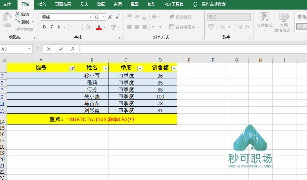Switch to the 审阅 (Review) tab
Screen dimensions: 307x180
coord(118,4)
